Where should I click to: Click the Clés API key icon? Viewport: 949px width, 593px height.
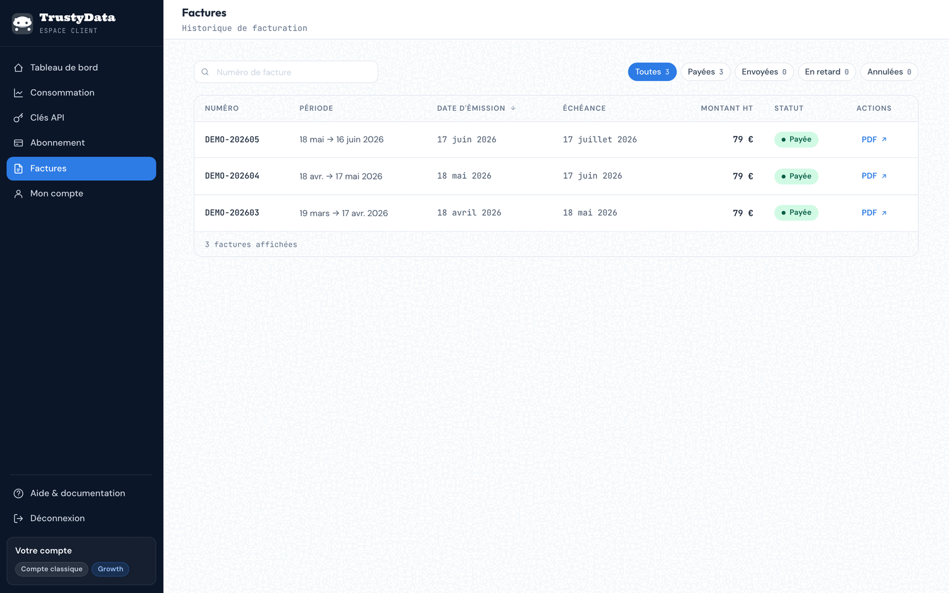click(18, 118)
